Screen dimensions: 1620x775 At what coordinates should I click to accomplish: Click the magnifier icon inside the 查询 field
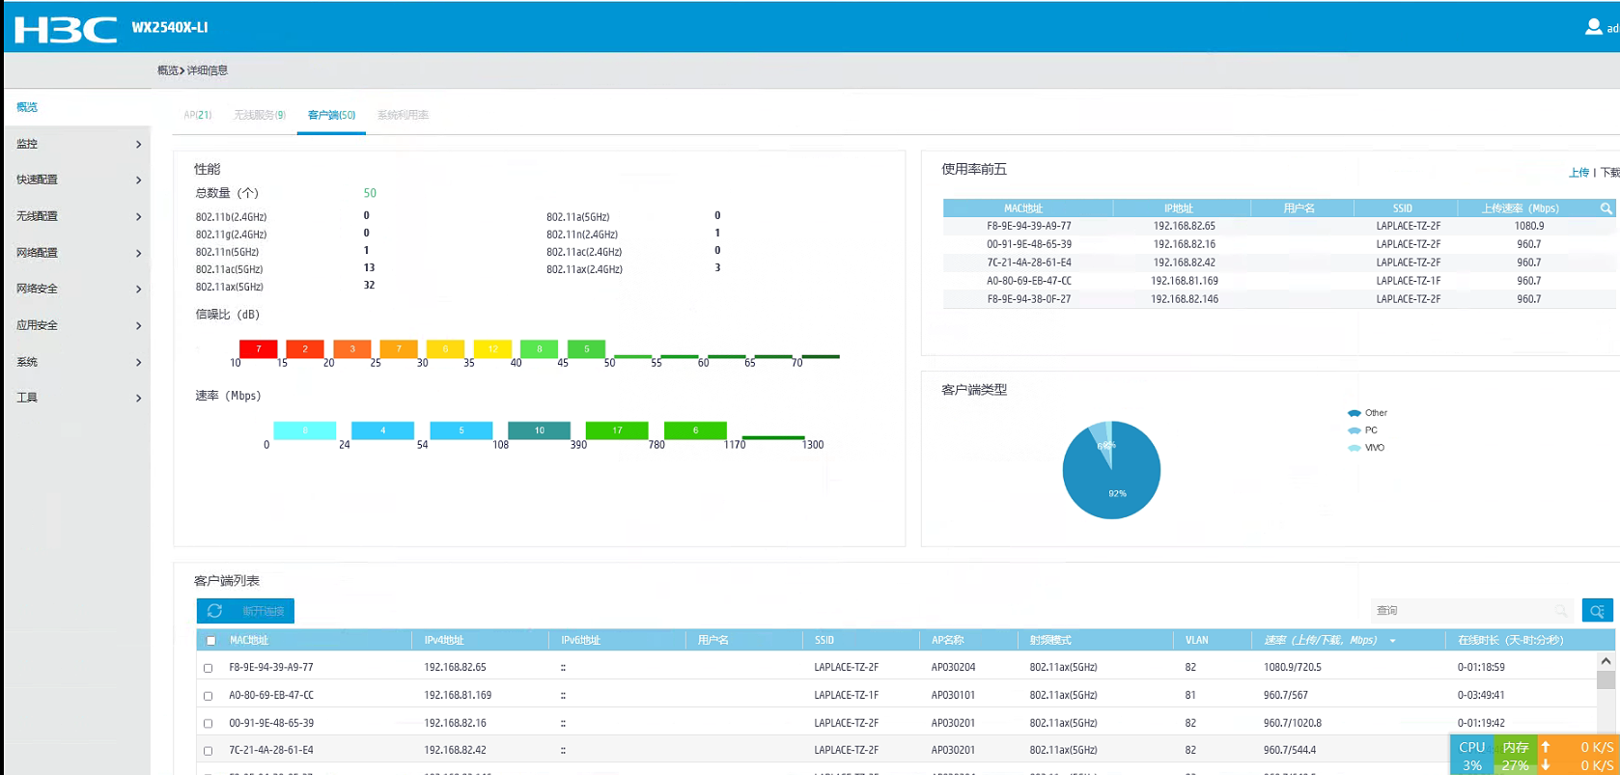(x=1560, y=611)
